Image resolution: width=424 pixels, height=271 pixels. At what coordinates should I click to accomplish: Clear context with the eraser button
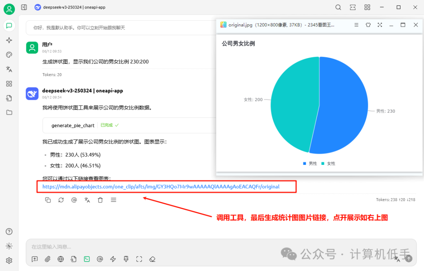coord(152,259)
